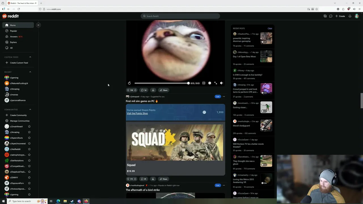This screenshot has height=204, width=363.
Task: Create a new post from the header
Action: pyautogui.click(x=340, y=16)
